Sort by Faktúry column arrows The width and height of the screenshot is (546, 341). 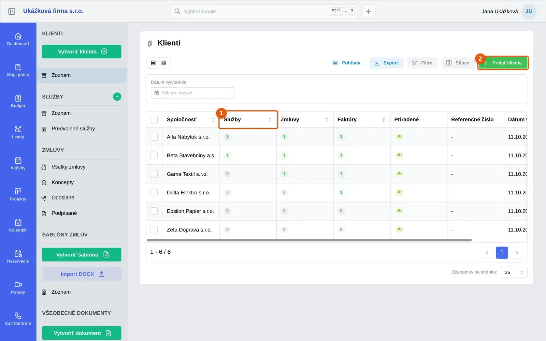click(x=384, y=120)
